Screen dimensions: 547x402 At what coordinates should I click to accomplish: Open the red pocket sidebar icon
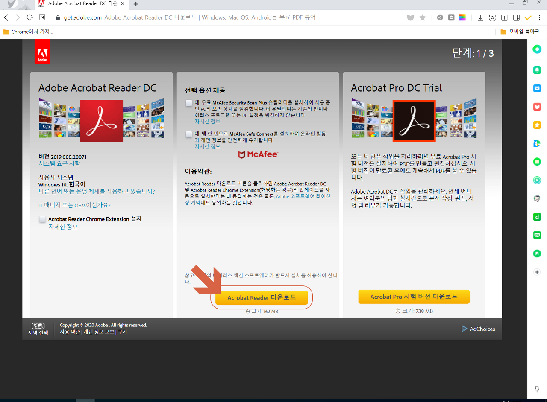537,106
